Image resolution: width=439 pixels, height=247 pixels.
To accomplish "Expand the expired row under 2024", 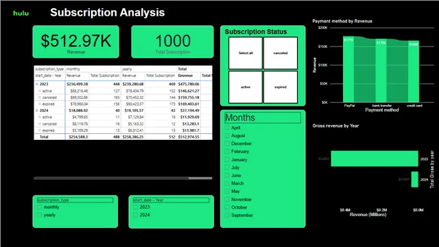I will [x=40, y=130].
